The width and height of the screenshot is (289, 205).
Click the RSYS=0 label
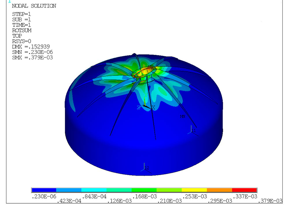click(x=22, y=41)
